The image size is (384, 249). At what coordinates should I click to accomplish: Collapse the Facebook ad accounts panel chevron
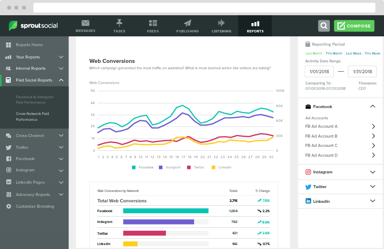click(373, 106)
